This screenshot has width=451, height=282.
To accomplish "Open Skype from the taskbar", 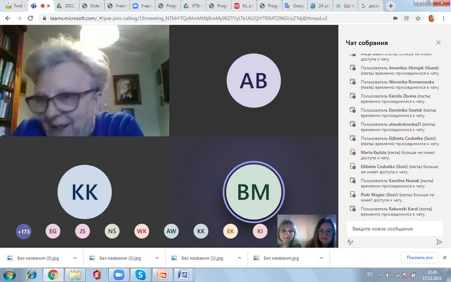I will click(x=140, y=274).
